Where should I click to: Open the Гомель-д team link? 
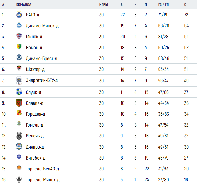pos(34,125)
